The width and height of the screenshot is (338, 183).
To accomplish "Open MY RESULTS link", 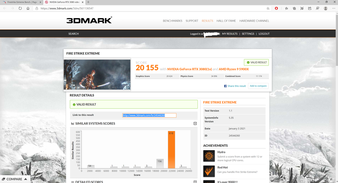I will point(230,34).
